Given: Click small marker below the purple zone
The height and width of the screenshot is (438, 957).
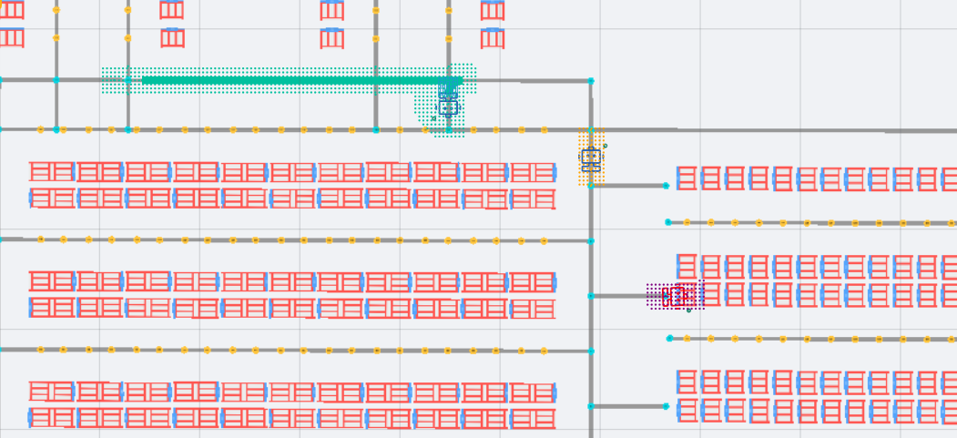Looking at the screenshot, I should [688, 311].
